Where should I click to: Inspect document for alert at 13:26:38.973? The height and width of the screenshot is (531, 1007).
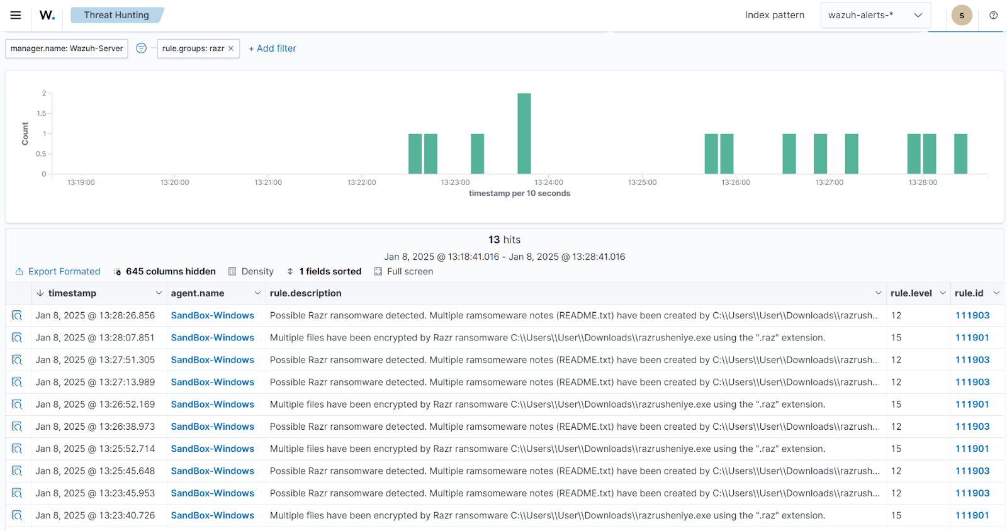point(17,427)
